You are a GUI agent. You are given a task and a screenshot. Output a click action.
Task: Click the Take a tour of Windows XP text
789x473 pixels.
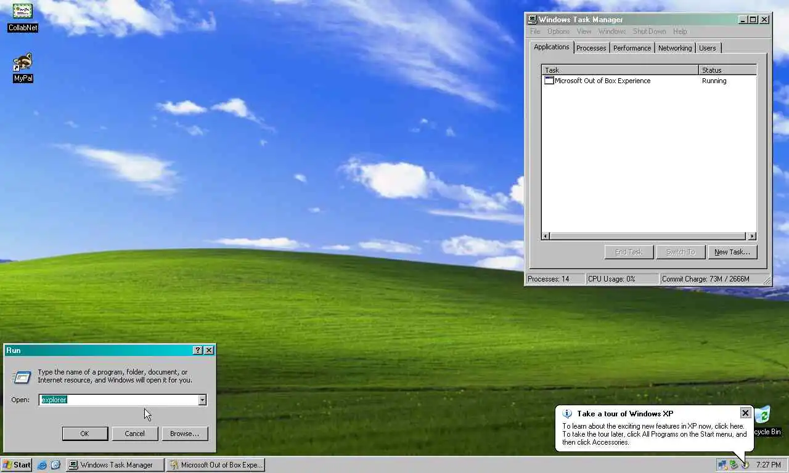tap(625, 414)
